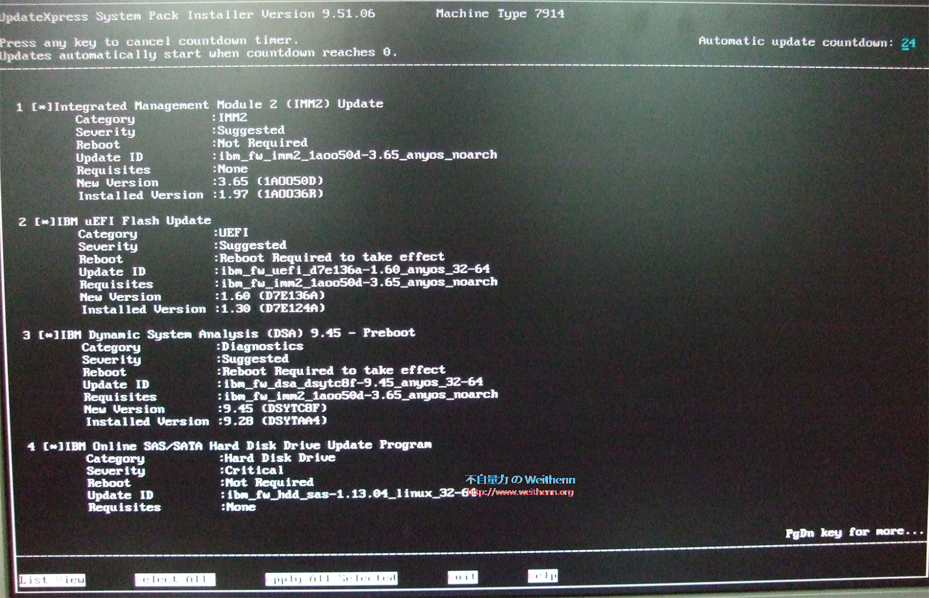929x598 pixels.
Task: Click the automatic update countdown number
Action: [x=908, y=43]
